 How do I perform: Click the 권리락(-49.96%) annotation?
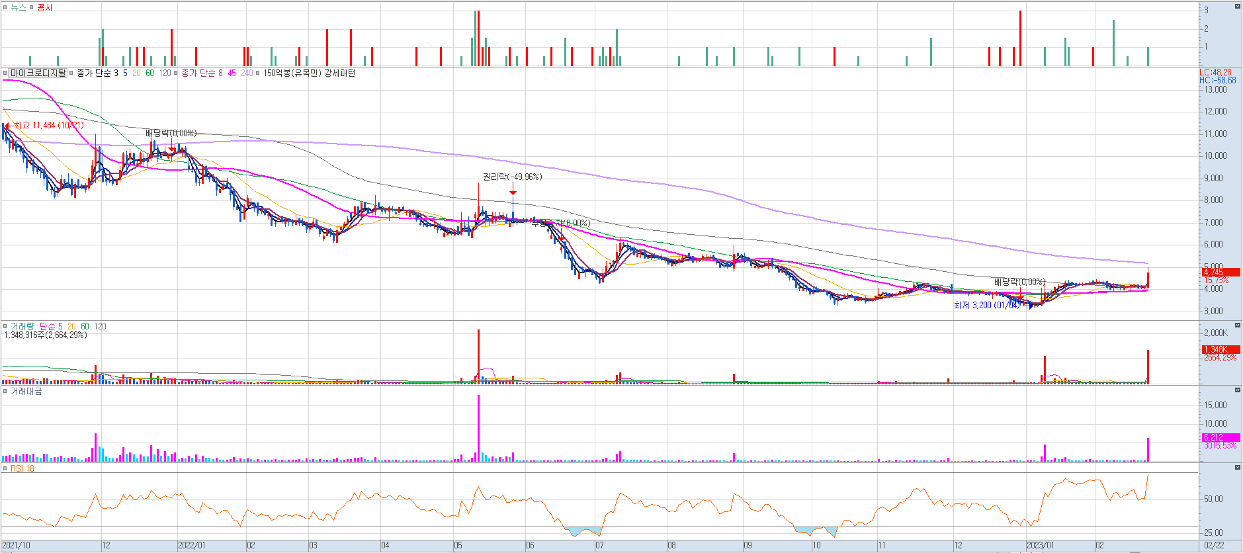tap(512, 177)
